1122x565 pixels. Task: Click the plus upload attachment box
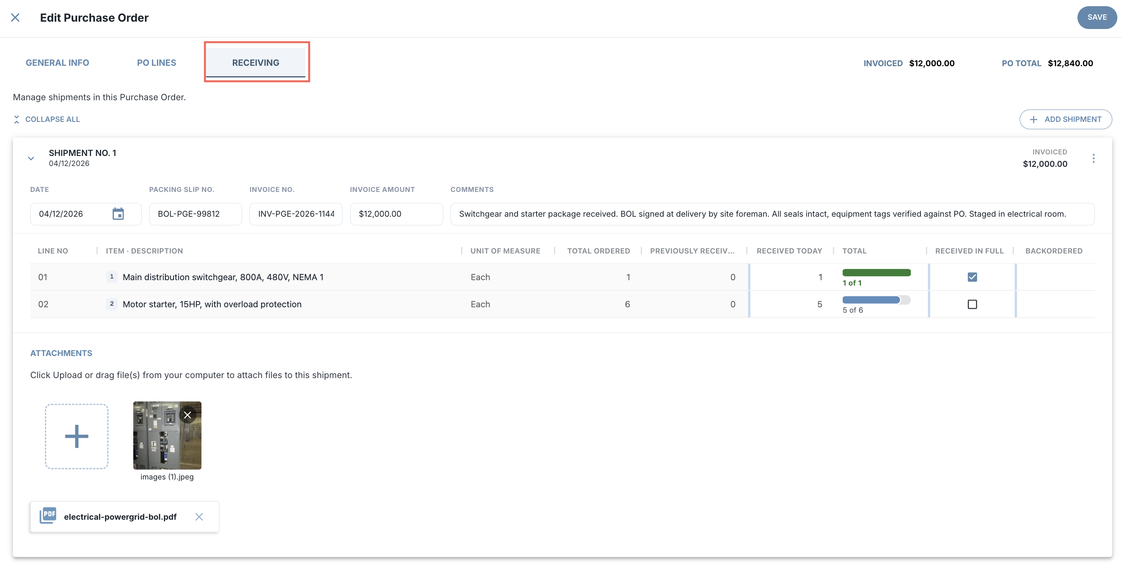[x=77, y=436]
